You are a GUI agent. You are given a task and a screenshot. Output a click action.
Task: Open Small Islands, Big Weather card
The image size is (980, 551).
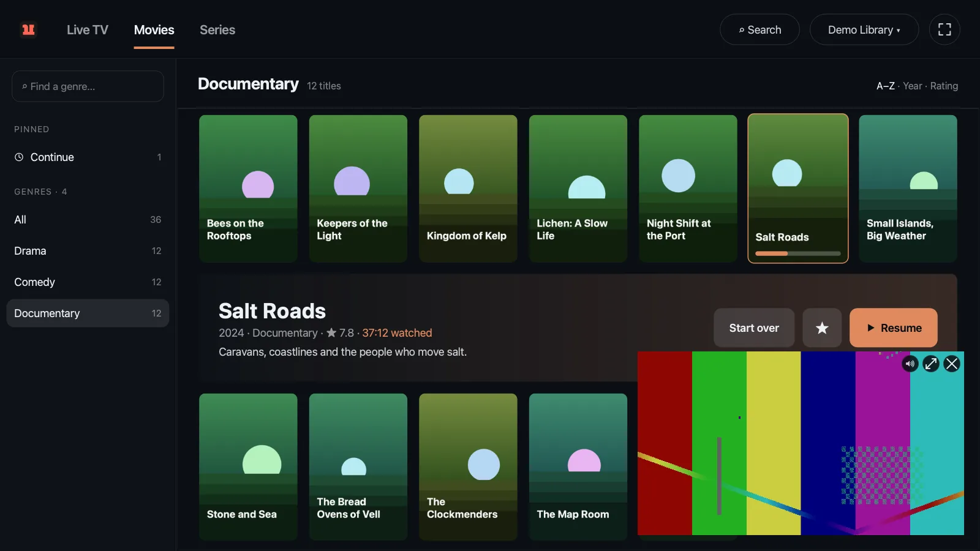[908, 189]
